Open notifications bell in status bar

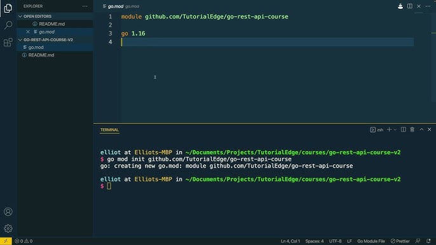(428, 241)
